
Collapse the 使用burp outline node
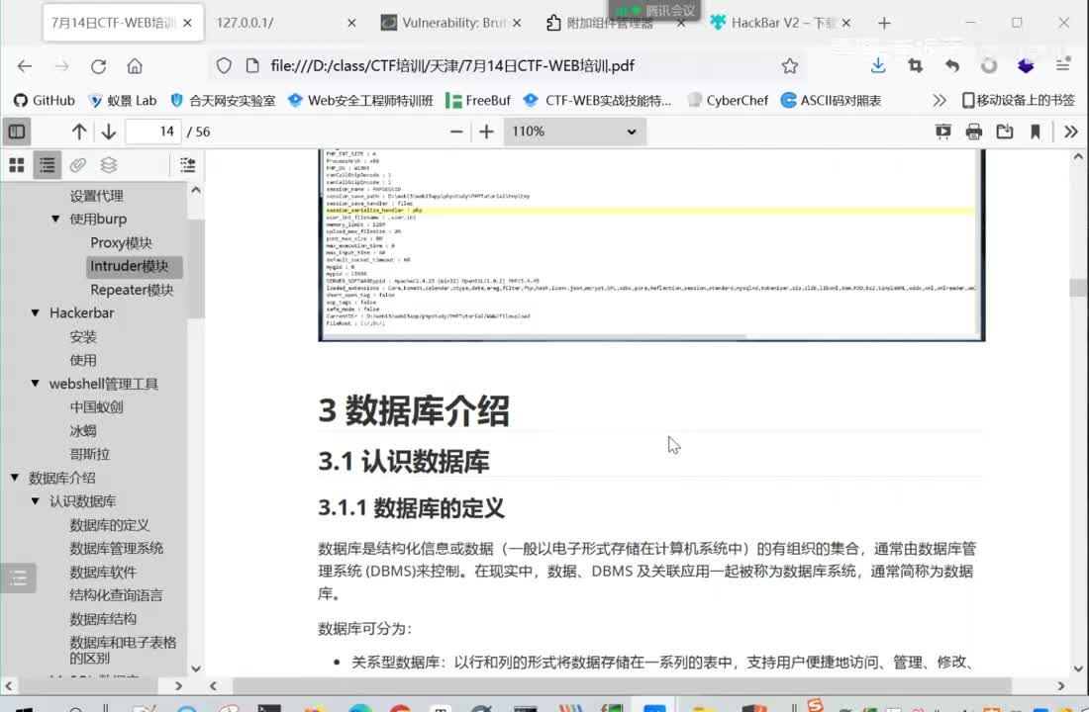point(55,219)
